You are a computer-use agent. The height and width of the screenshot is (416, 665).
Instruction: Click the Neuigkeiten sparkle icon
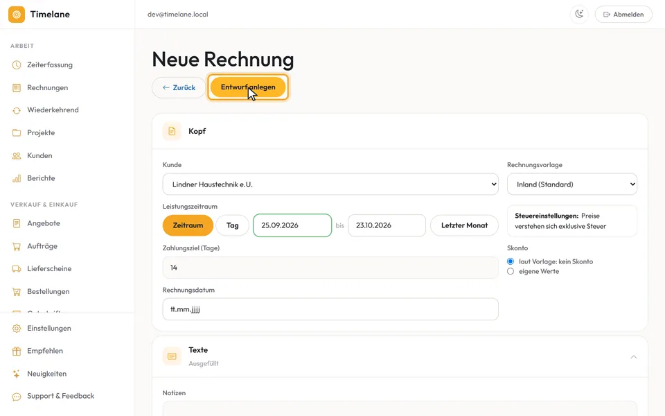pyautogui.click(x=17, y=374)
